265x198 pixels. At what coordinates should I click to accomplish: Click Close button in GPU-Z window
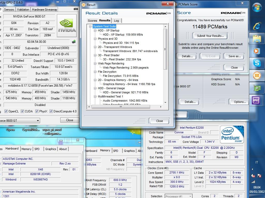(x=70, y=120)
